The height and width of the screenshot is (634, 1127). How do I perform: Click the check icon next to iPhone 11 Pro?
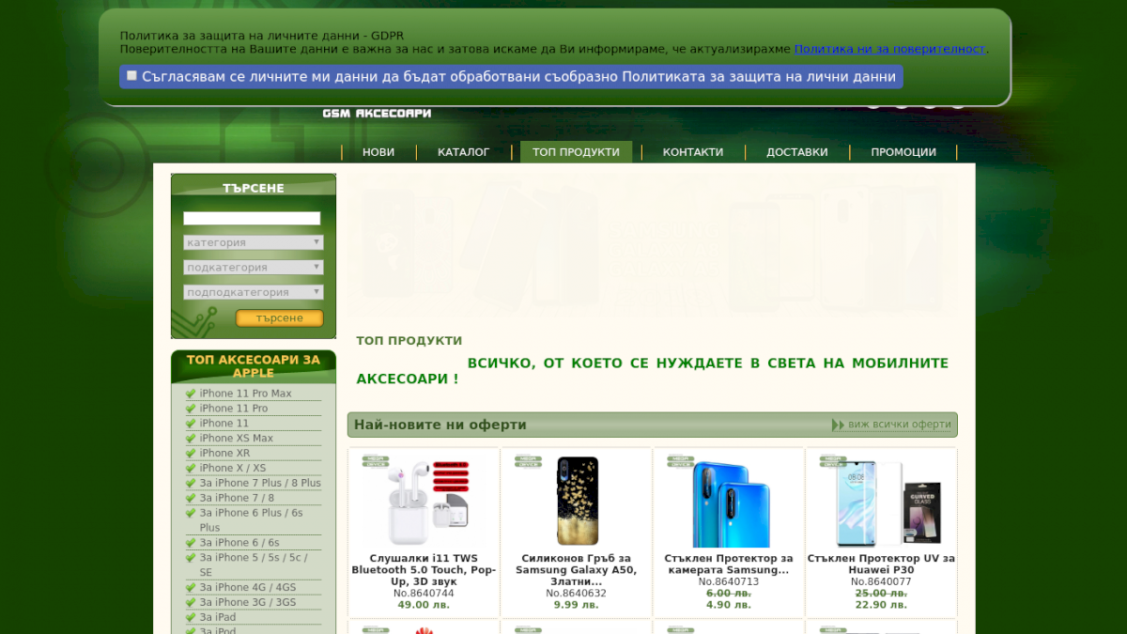[191, 409]
